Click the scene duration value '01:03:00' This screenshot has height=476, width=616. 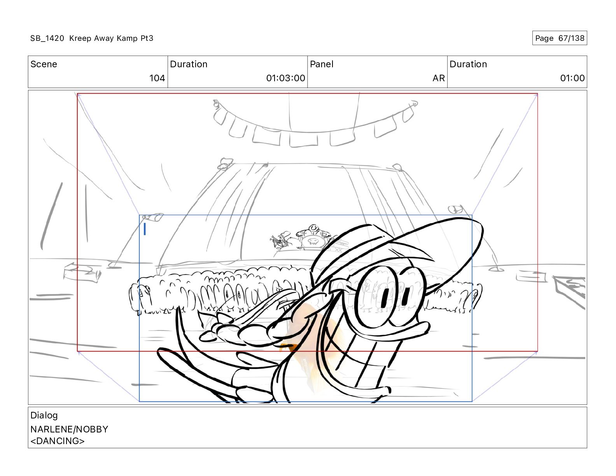[x=285, y=78]
